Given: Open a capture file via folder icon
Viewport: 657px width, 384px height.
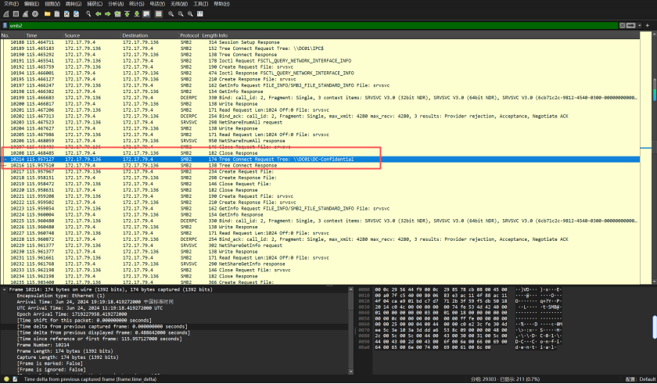Looking at the screenshot, I should (48, 14).
